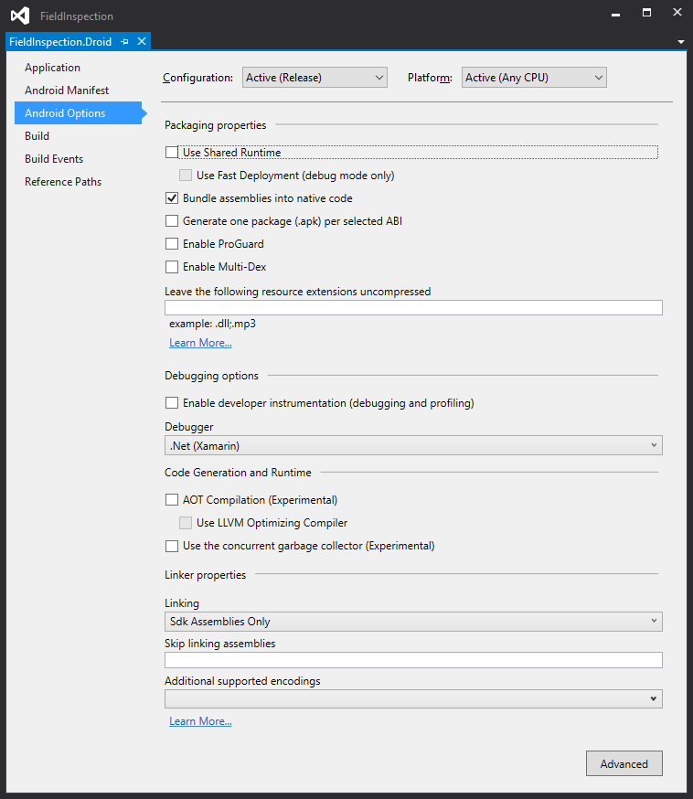Image resolution: width=693 pixels, height=799 pixels.
Task: Enable developer instrumentation checkbox
Action: (172, 403)
